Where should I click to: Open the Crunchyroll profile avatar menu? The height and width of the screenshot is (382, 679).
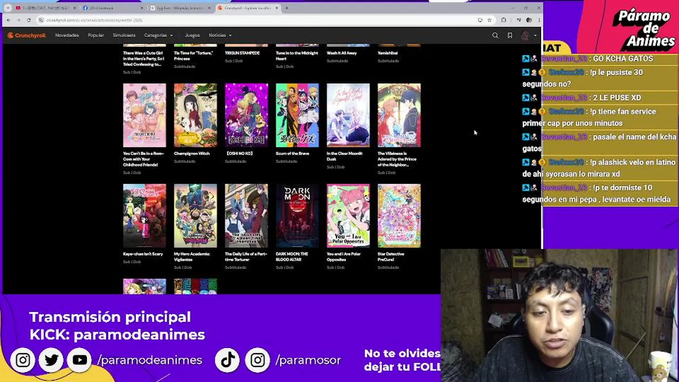[x=528, y=36]
